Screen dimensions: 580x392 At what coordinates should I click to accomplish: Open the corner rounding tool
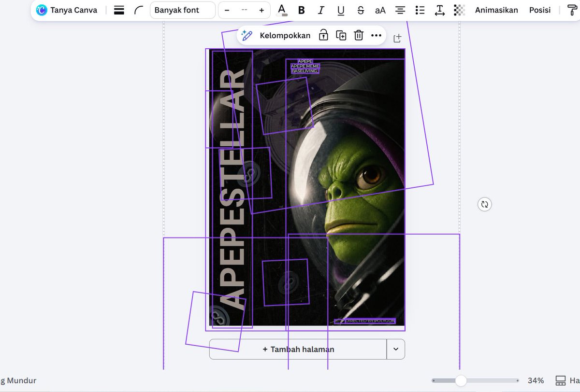coord(139,10)
